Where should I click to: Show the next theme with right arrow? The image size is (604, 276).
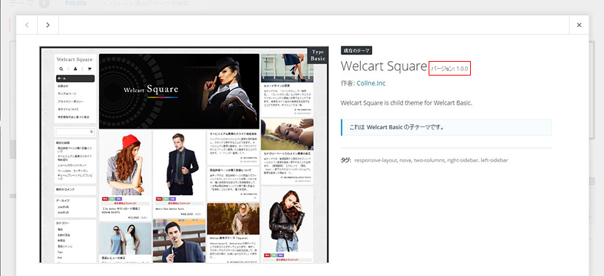48,25
